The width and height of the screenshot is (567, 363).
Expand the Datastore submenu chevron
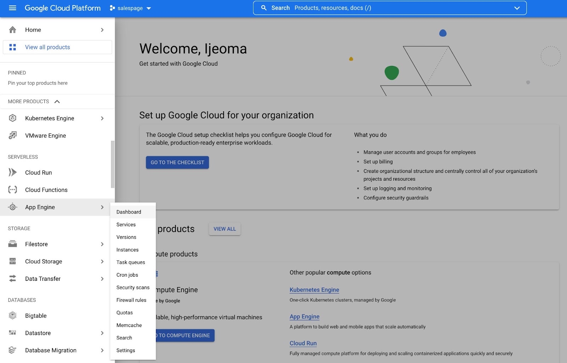point(102,333)
